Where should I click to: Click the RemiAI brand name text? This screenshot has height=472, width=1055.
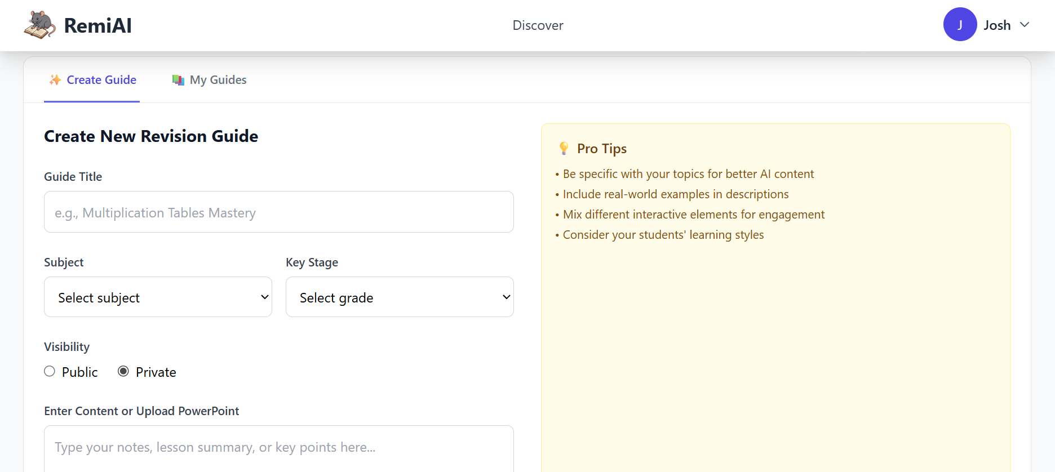tap(97, 25)
